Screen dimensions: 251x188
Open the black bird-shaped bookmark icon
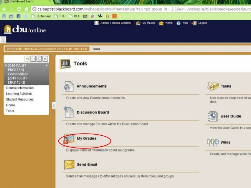(x=100, y=16)
